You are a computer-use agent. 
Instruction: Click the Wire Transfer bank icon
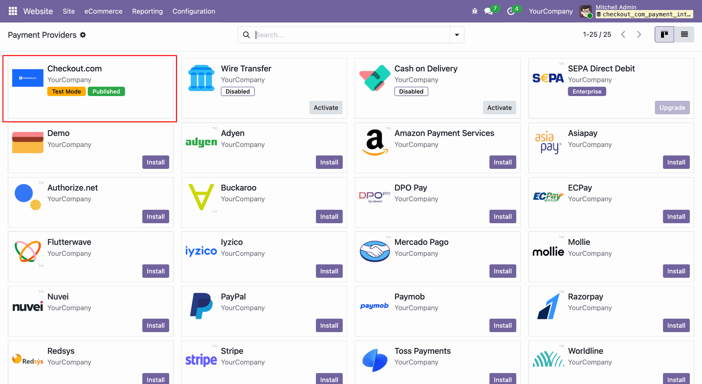(201, 78)
